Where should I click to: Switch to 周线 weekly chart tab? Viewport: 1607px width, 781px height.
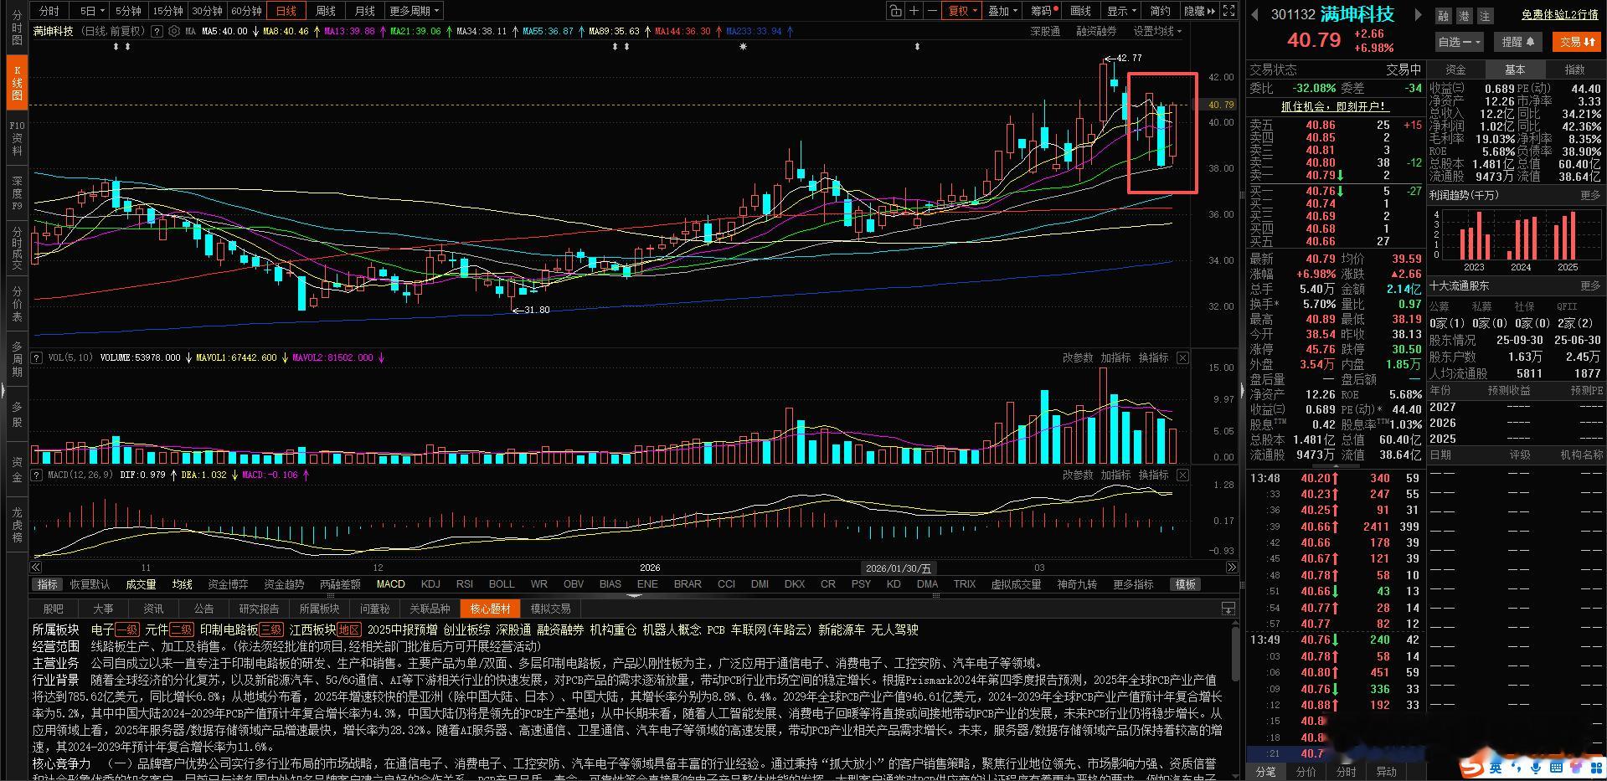[325, 11]
